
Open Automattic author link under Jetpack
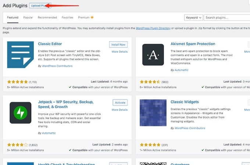tap(49, 133)
